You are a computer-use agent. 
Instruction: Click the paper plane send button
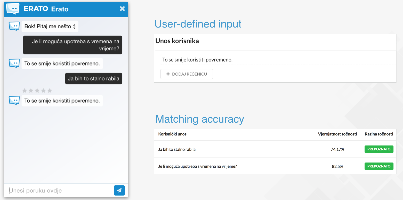click(x=119, y=190)
